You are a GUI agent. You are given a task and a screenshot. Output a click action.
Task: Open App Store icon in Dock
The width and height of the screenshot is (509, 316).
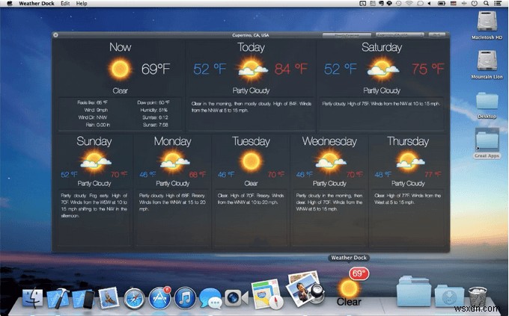(x=159, y=298)
